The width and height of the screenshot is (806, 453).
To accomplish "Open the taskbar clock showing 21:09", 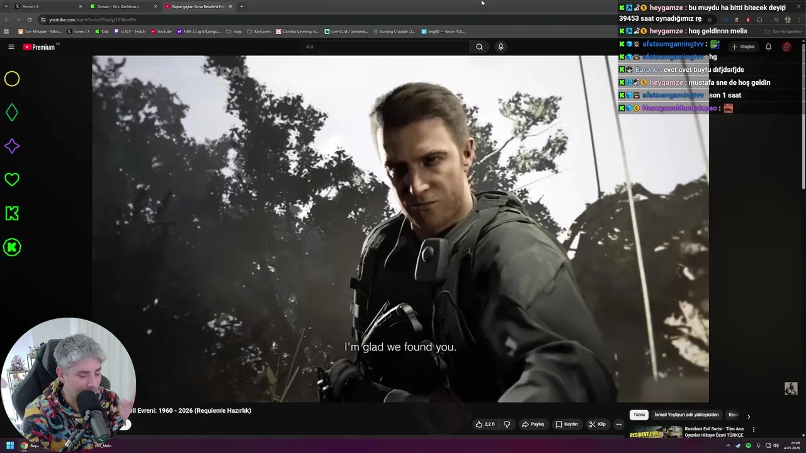I will click(792, 445).
